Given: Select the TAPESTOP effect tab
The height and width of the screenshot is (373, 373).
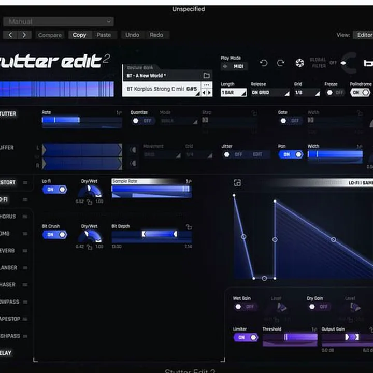Looking at the screenshot, I should coord(10,319).
